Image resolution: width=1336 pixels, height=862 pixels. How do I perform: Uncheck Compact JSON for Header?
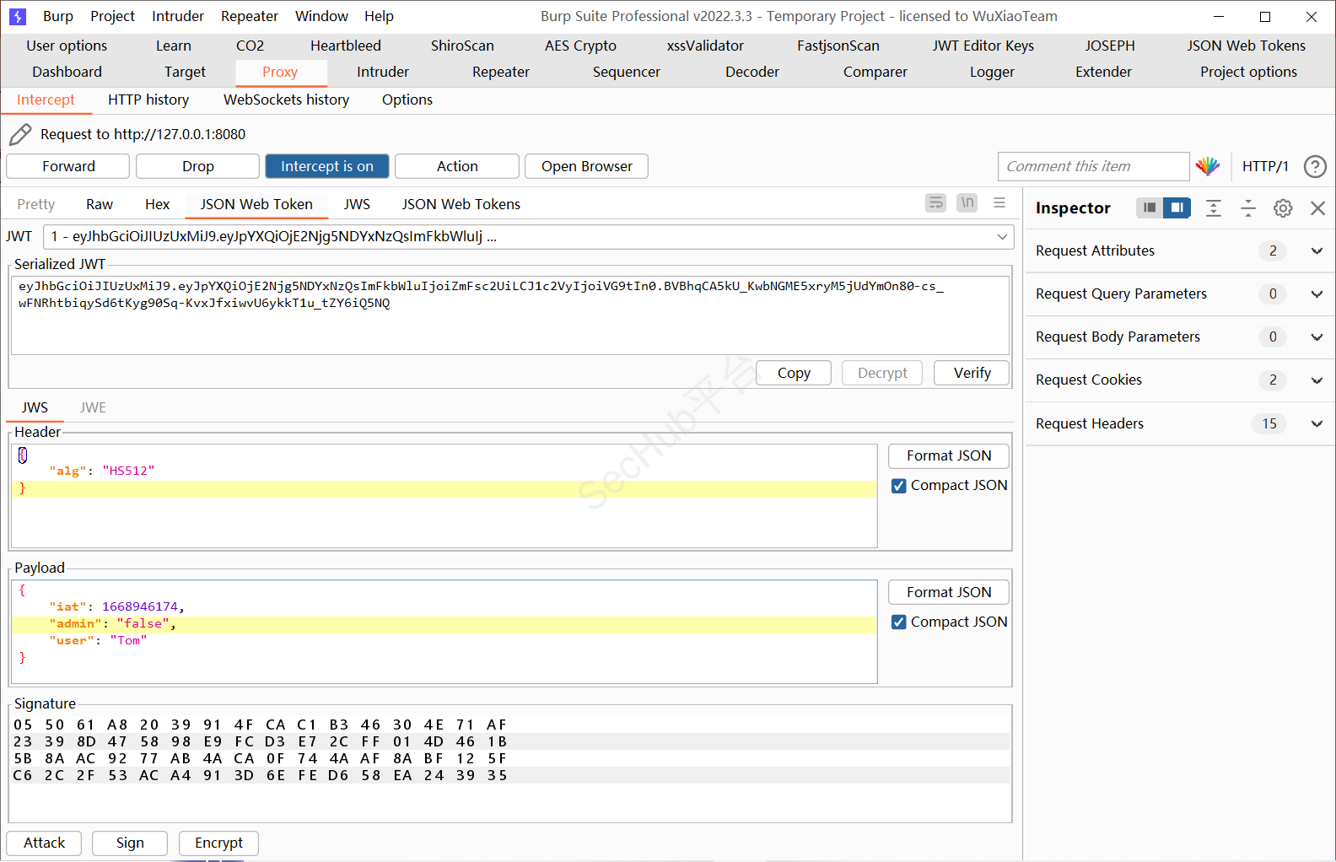(x=899, y=486)
